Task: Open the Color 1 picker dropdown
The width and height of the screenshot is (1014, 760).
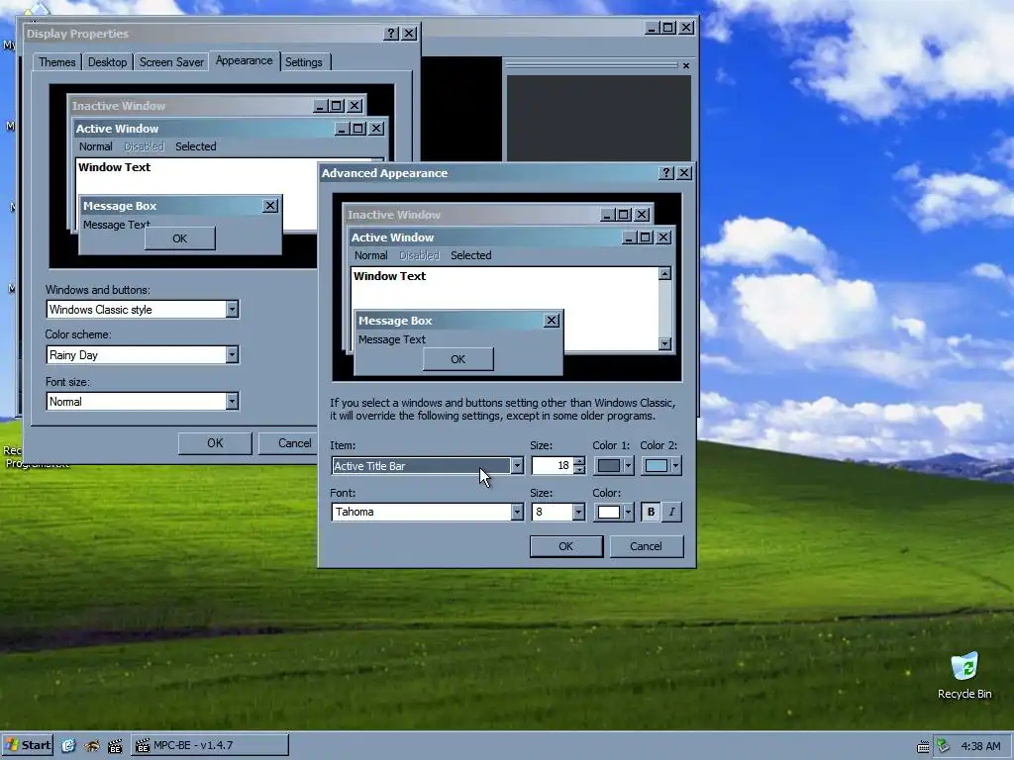Action: (x=614, y=466)
